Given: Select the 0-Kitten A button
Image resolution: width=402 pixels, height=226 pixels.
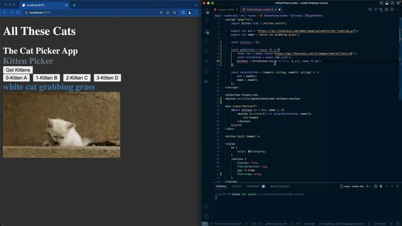Looking at the screenshot, I should [x=16, y=78].
